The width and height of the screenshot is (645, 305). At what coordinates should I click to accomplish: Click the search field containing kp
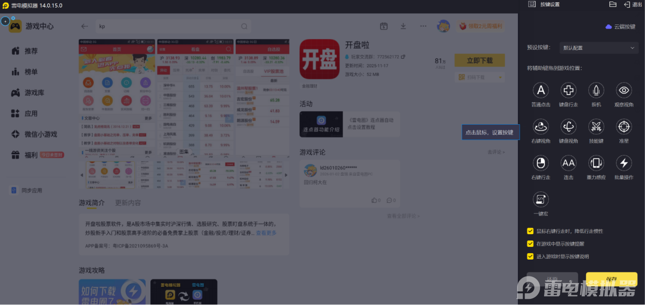[x=173, y=26]
